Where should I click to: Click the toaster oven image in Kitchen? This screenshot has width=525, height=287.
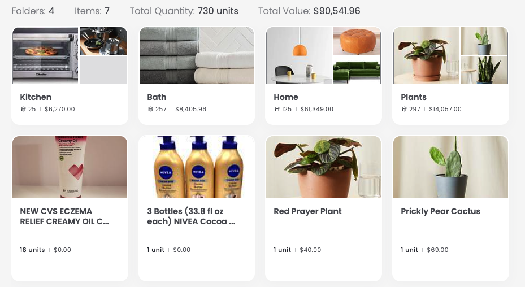45,56
